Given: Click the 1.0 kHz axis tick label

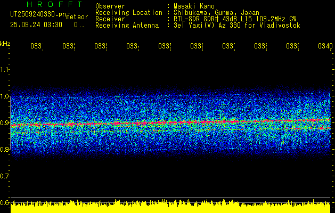Looking at the screenshot, I should tap(4, 96).
